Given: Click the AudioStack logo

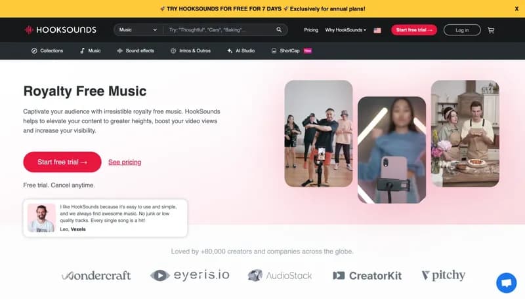Looking at the screenshot, I should coord(280,276).
